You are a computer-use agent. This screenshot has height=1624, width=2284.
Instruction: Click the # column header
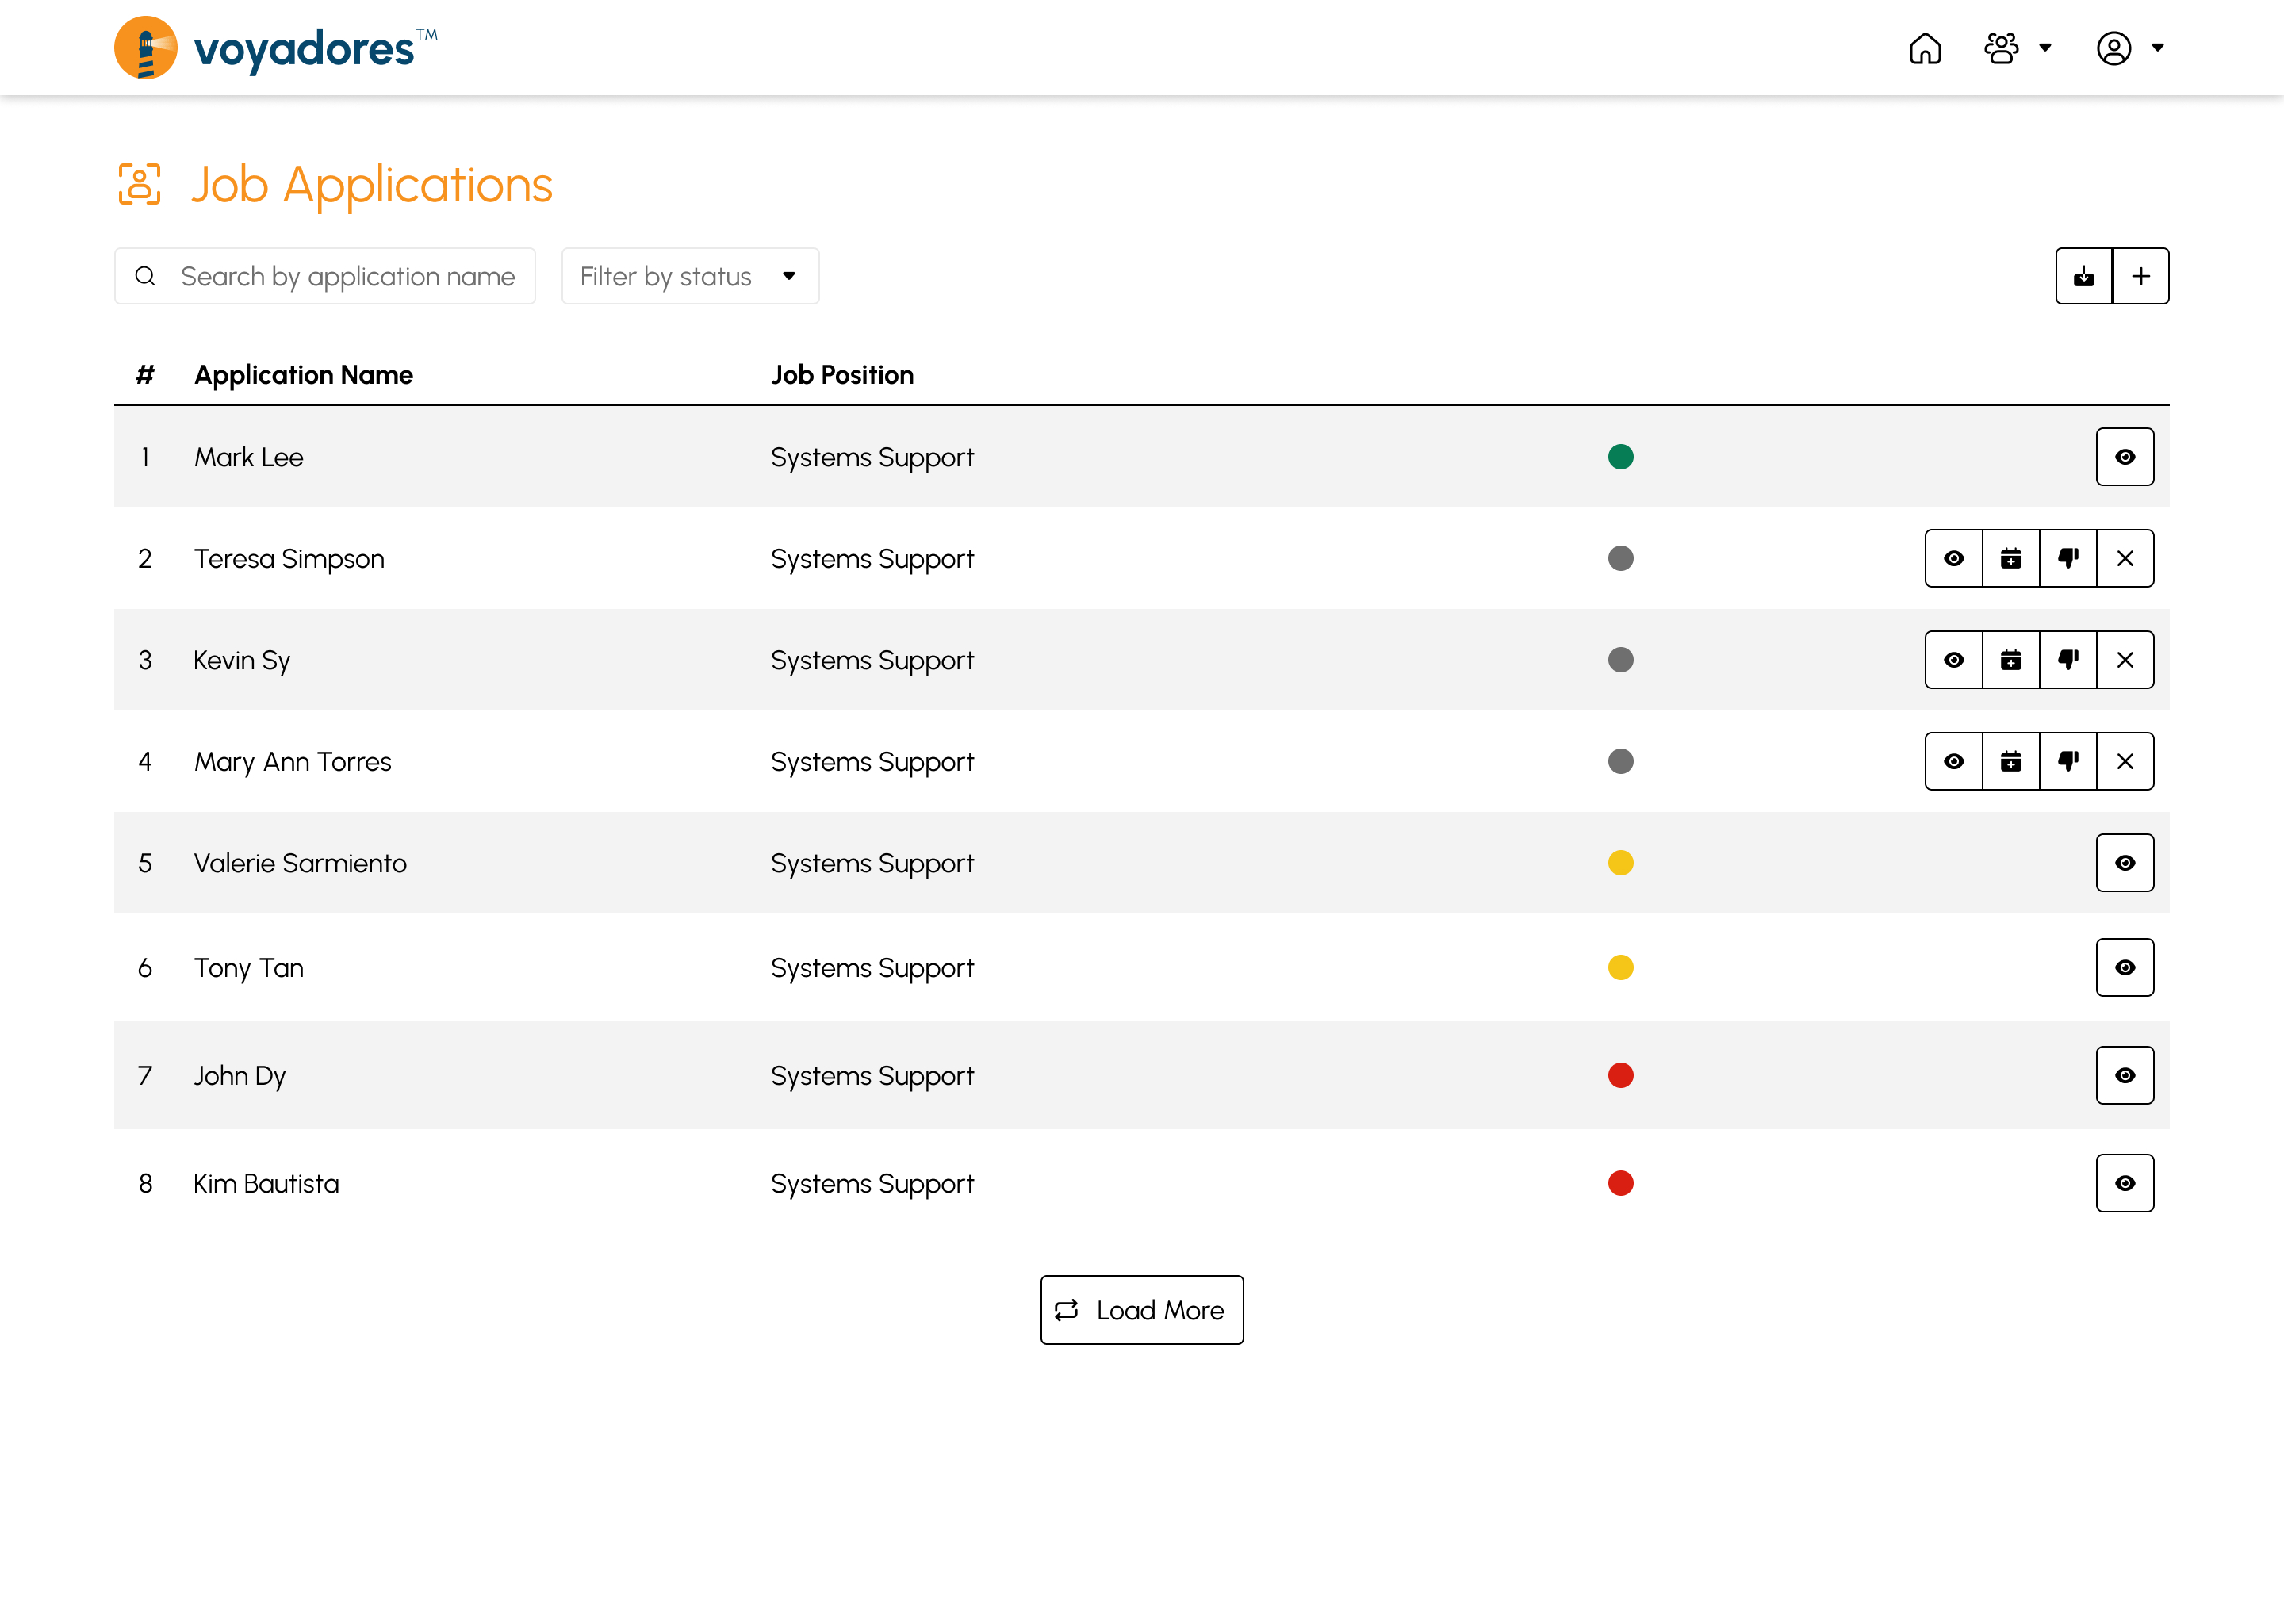(145, 375)
